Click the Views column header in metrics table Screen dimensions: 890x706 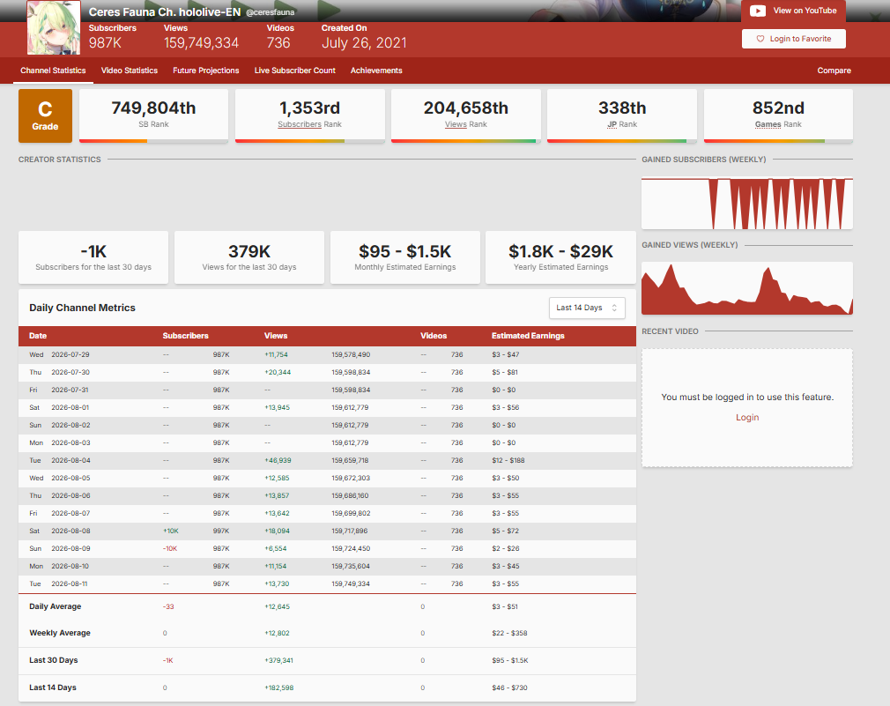(x=276, y=336)
